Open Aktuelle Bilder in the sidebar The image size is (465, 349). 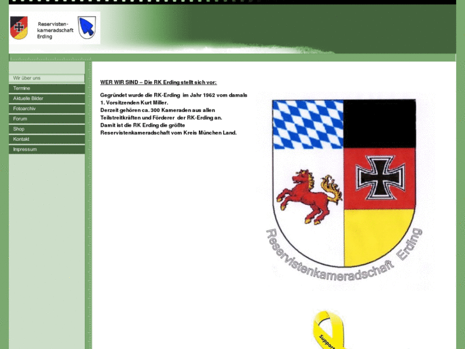pyautogui.click(x=47, y=99)
